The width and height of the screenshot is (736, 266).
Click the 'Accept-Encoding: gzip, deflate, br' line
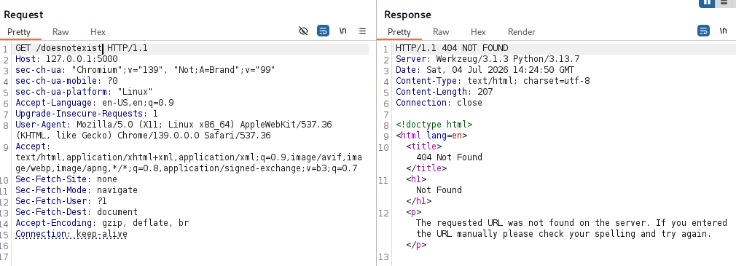[102, 223]
